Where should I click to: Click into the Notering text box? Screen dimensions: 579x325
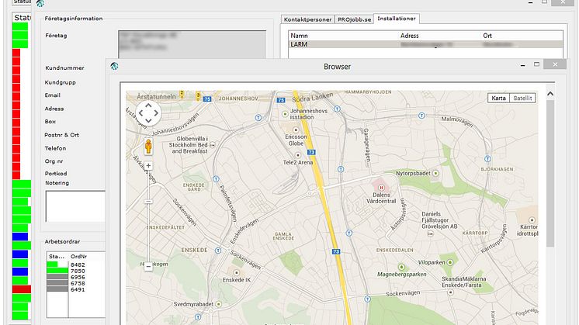(x=76, y=206)
